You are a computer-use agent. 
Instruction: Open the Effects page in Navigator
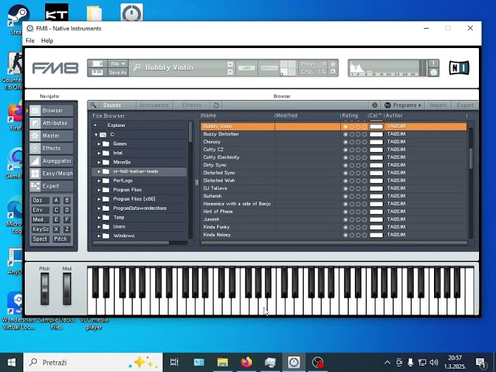(x=52, y=148)
